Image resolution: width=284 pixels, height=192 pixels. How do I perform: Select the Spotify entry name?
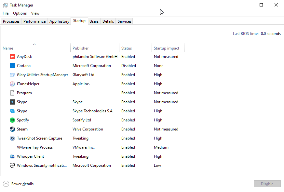23,120
